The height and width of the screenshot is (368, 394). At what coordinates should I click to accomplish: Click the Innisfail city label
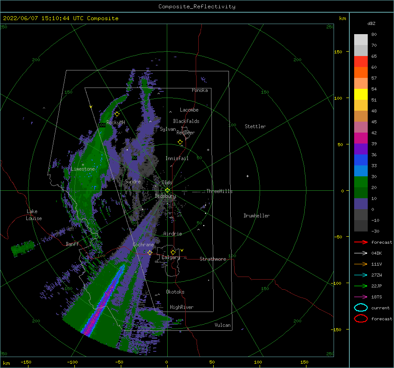[177, 158]
